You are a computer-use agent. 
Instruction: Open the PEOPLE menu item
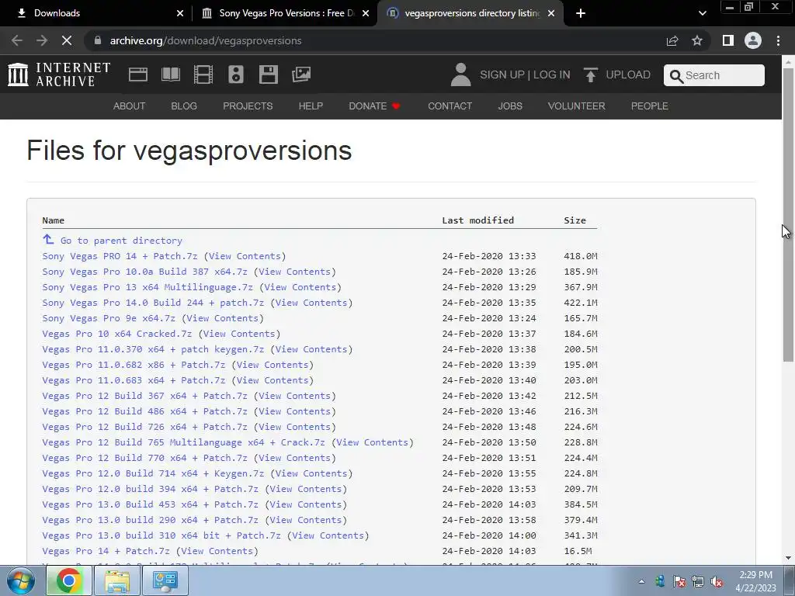(x=650, y=106)
